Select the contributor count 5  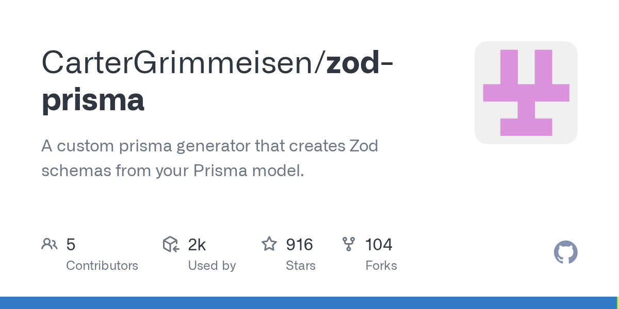coord(71,245)
